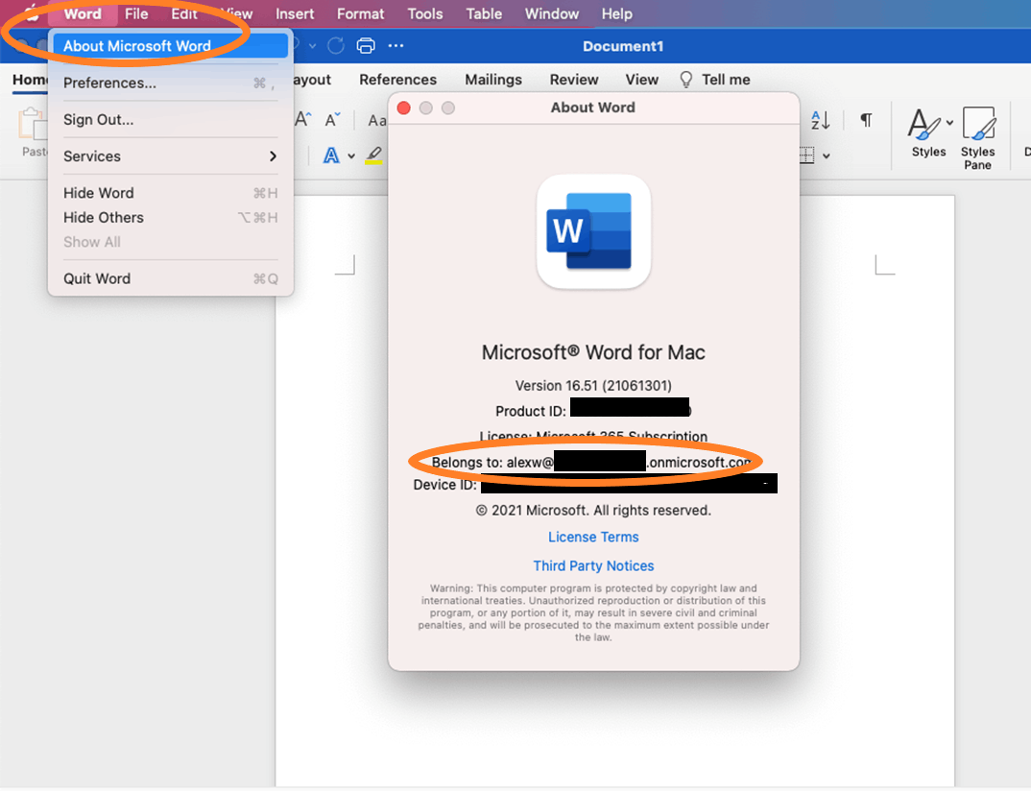Click the Document1 title text
Viewport: 1031px width, 791px height.
click(x=623, y=47)
